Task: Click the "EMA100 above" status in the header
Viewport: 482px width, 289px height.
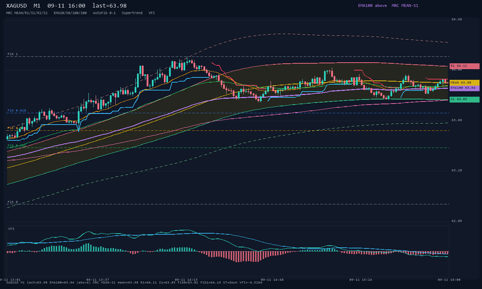Action: click(x=373, y=6)
